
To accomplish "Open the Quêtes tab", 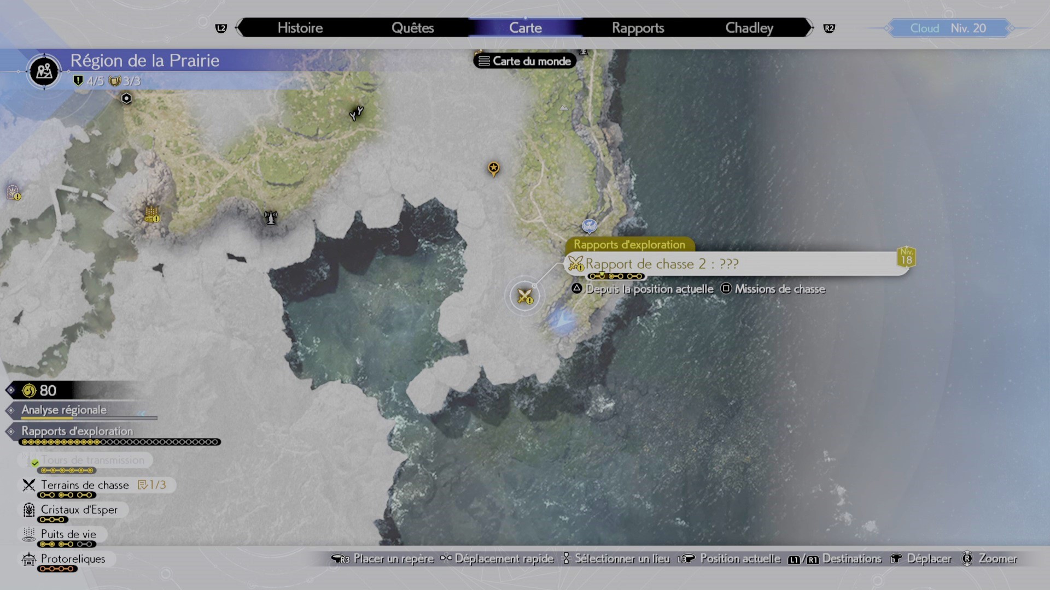I will pyautogui.click(x=413, y=27).
